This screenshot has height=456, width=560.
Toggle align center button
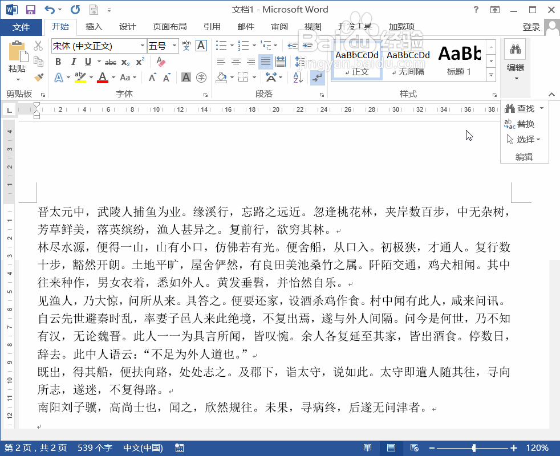236,62
